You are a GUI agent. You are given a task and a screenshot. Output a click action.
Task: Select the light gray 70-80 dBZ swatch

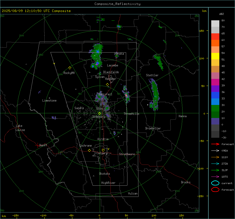[215, 24]
